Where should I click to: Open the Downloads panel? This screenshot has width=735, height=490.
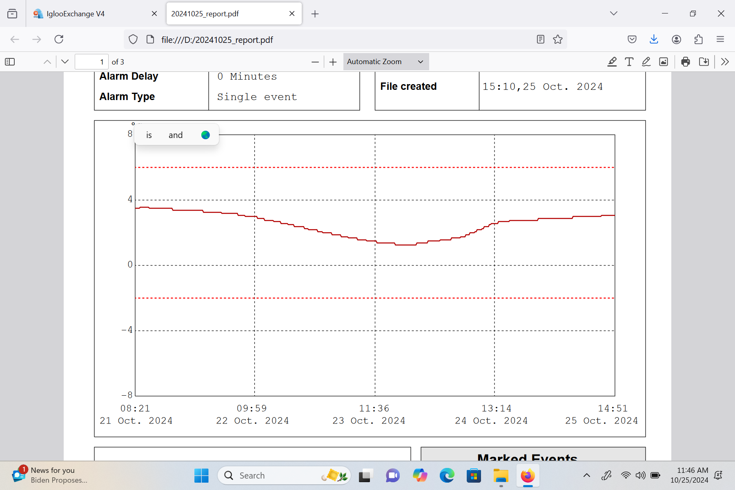click(x=654, y=39)
